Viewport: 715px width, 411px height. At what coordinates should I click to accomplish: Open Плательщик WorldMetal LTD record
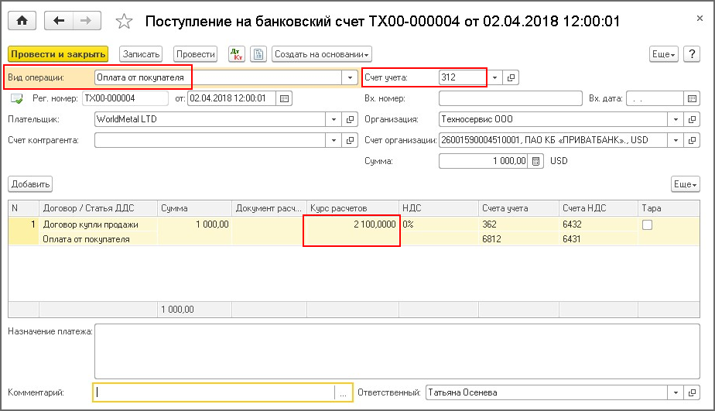(x=349, y=119)
